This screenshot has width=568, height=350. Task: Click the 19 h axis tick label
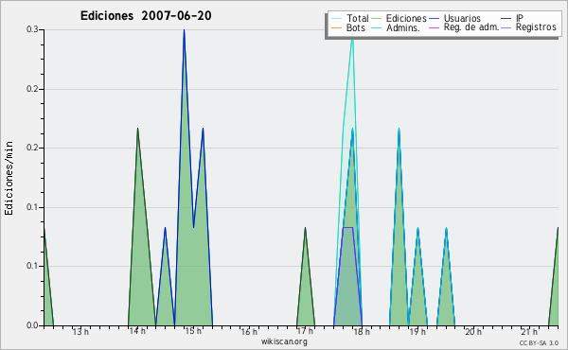click(x=417, y=331)
